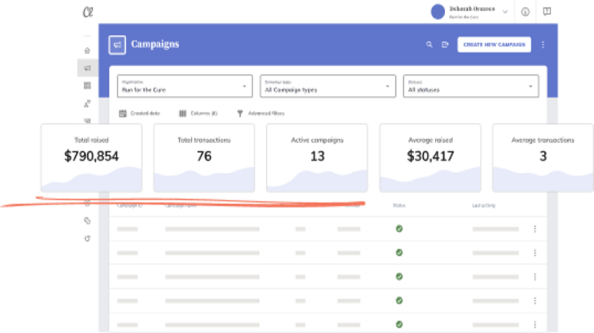Image resolution: width=594 pixels, height=333 pixels.
Task: Click the Campaigns page title
Action: pyautogui.click(x=155, y=44)
